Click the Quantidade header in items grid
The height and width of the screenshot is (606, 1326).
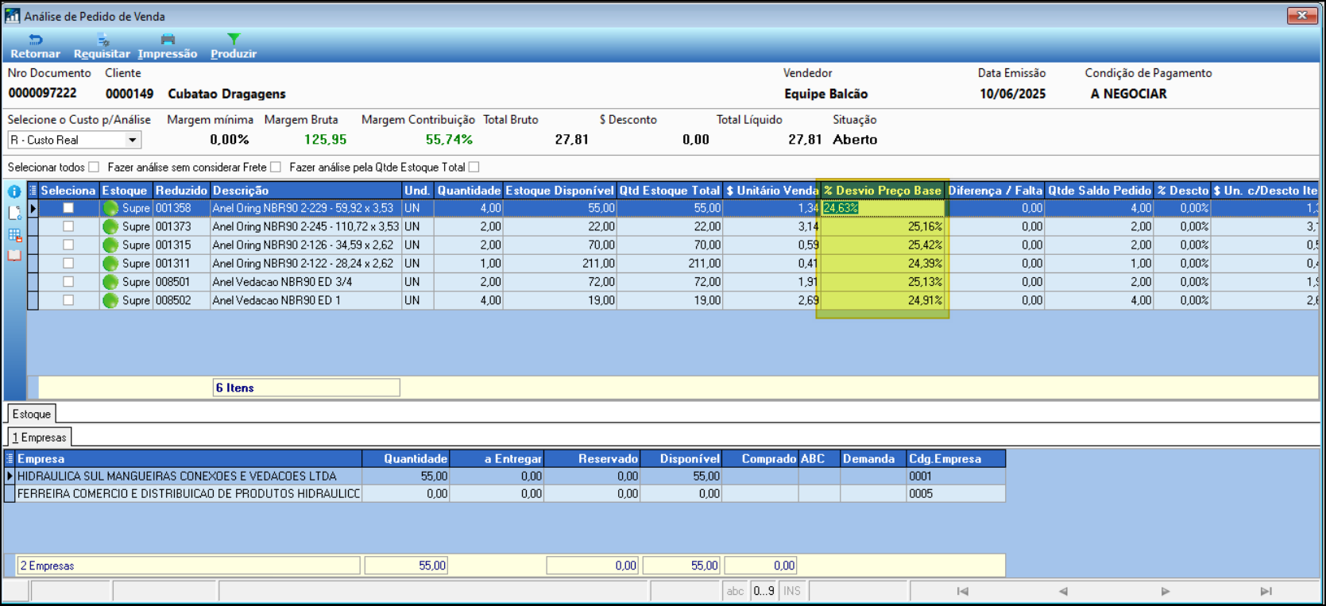[469, 191]
